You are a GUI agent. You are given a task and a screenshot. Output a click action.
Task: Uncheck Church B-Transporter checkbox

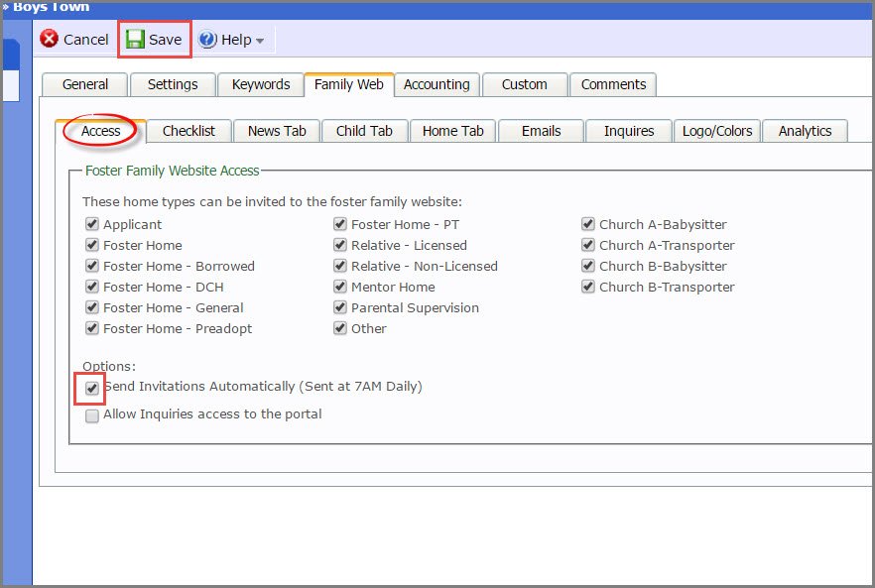(x=587, y=287)
